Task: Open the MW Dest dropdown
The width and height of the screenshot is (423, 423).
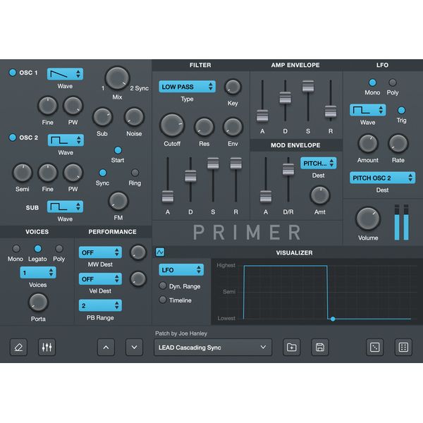Action: click(99, 252)
